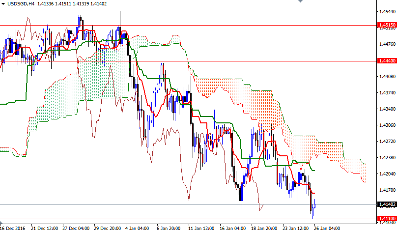Click the 1.44080 price scale value
397x232 pixels.
(x=387, y=77)
